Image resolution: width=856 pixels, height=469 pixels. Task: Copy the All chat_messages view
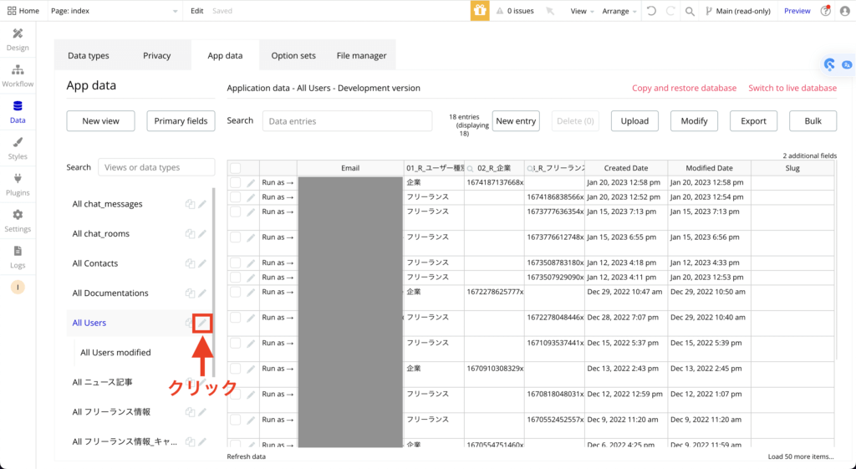pyautogui.click(x=190, y=204)
